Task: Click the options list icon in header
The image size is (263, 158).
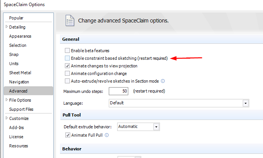Action: pyautogui.click(x=69, y=21)
